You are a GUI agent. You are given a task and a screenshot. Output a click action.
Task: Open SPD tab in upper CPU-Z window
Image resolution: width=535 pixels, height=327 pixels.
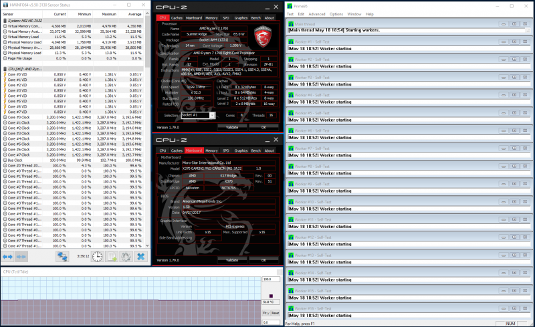pyautogui.click(x=226, y=18)
